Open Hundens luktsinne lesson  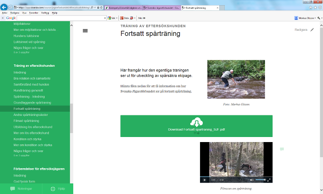26,36
